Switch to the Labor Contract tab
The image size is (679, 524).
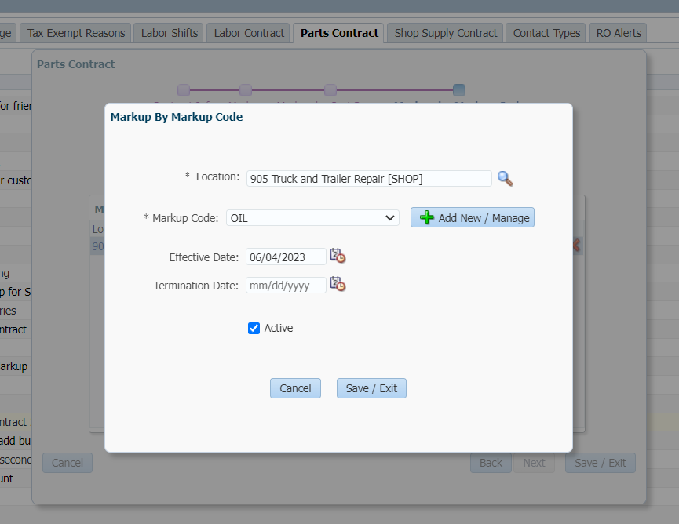pos(249,33)
